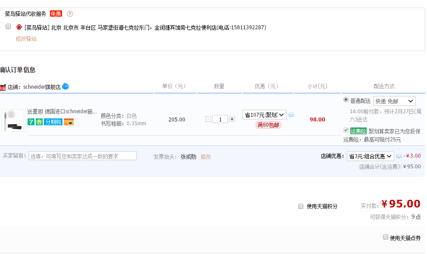Click the 配送方式 column header
Viewport: 427px width, 254px height.
(x=384, y=86)
